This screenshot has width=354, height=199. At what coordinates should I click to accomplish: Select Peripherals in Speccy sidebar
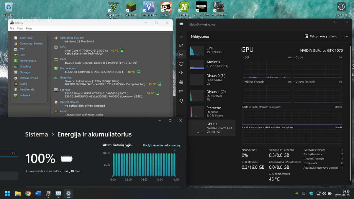[27, 90]
